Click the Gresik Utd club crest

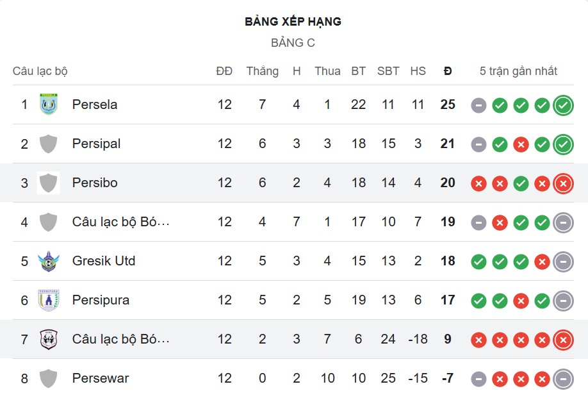49,261
